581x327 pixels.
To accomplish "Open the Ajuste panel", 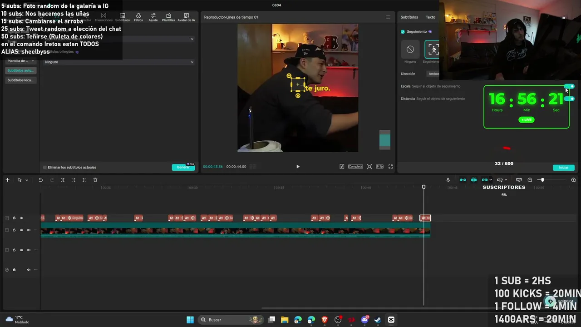I will pyautogui.click(x=153, y=17).
